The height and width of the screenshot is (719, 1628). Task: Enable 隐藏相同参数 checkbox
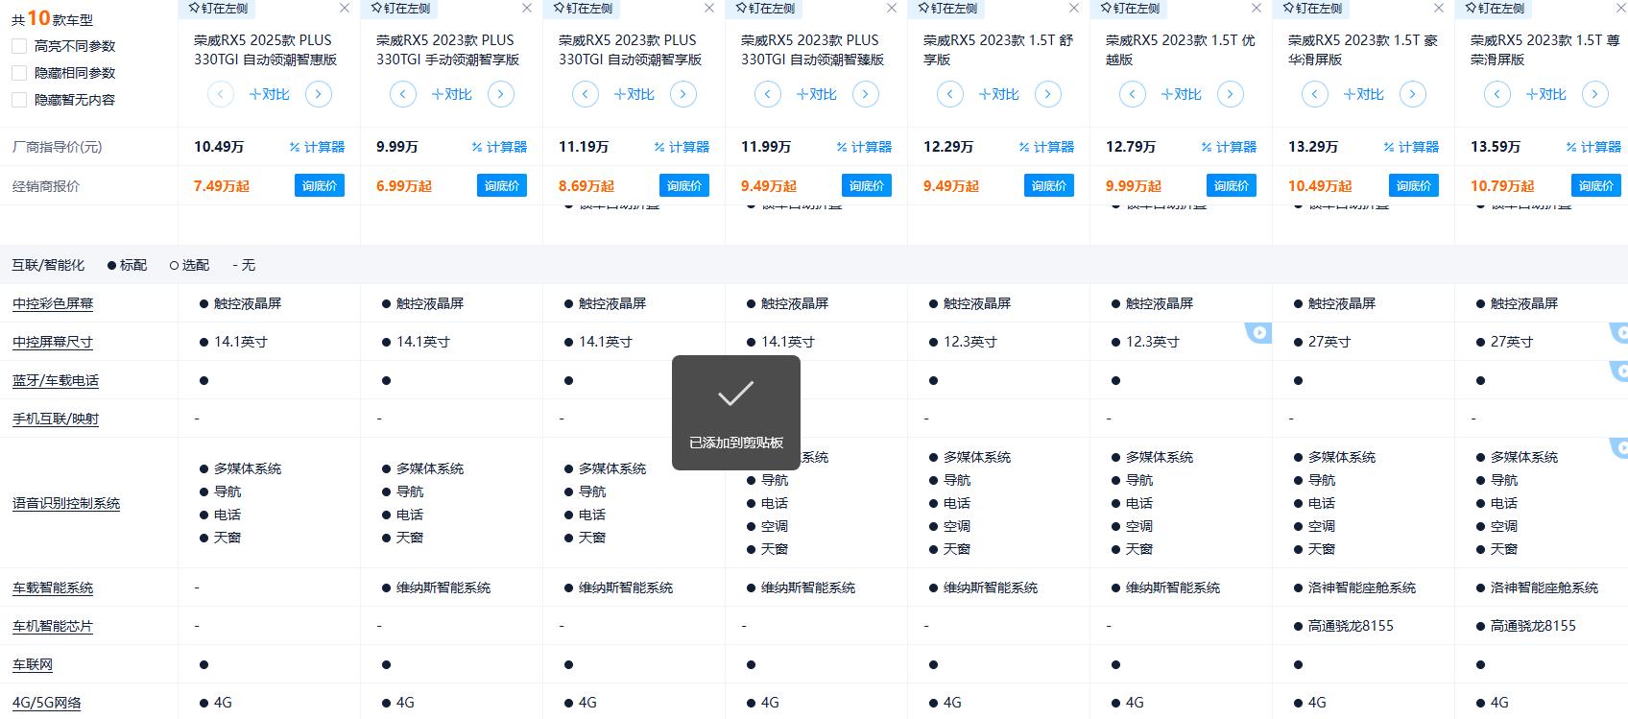click(19, 73)
